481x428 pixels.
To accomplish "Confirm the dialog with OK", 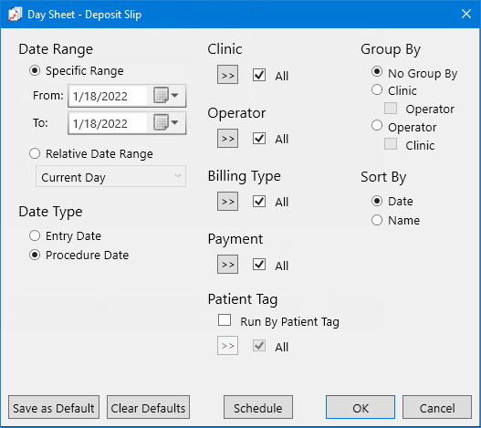I will point(361,407).
